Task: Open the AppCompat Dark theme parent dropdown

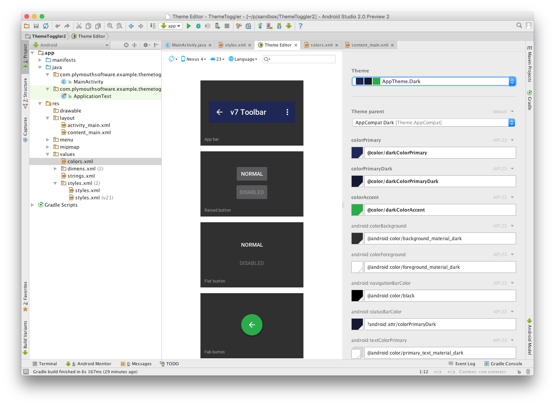Action: (434, 123)
